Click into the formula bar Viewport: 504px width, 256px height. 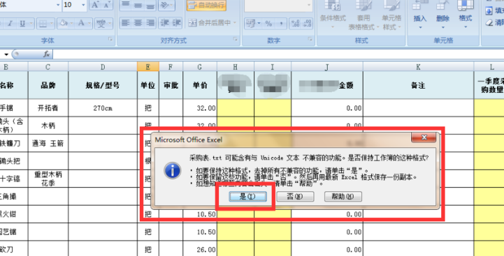point(278,54)
